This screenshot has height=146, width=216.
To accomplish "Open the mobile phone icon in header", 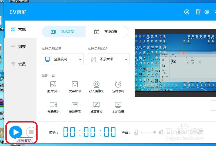I will tap(198, 12).
